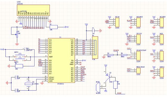Select the R3 10K potentiometer
Screen dimensions: 167x100
[x=17, y=35]
